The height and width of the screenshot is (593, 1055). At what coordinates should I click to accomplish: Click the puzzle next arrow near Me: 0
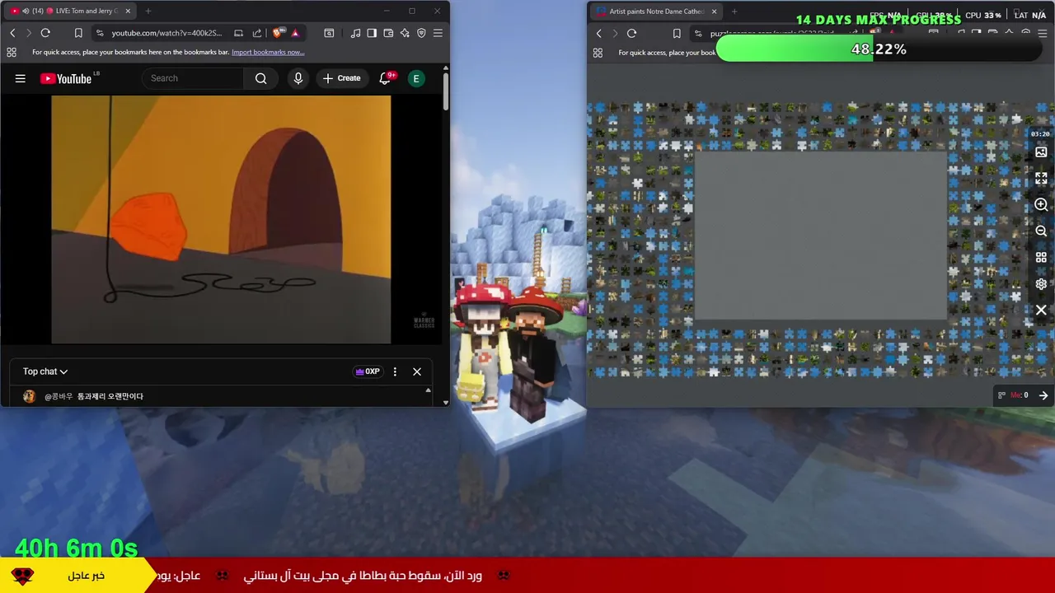pos(1043,395)
